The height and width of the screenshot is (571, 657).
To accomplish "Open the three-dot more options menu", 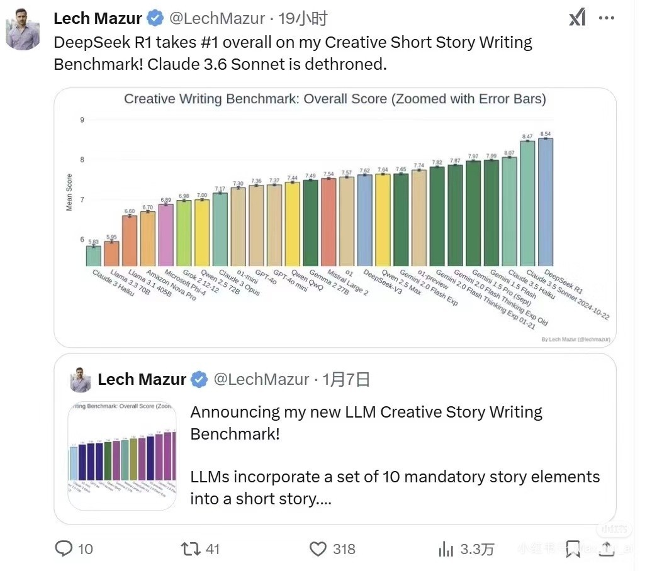I will (x=606, y=18).
